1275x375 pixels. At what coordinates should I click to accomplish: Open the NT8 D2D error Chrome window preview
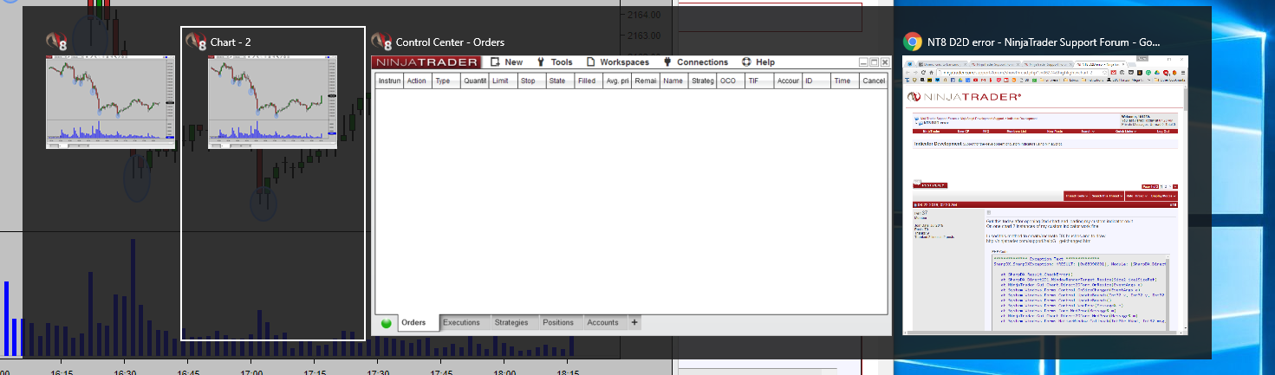1044,195
